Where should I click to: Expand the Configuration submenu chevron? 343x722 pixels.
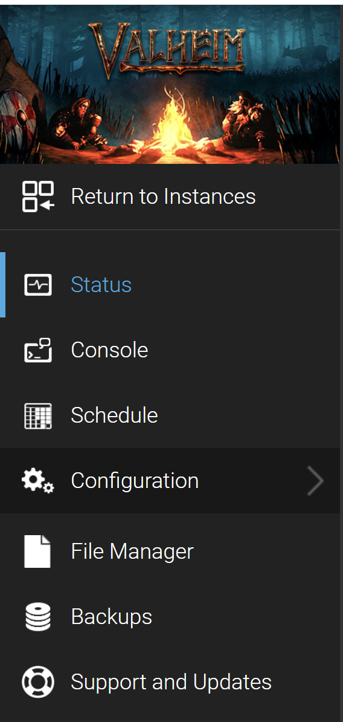(315, 481)
